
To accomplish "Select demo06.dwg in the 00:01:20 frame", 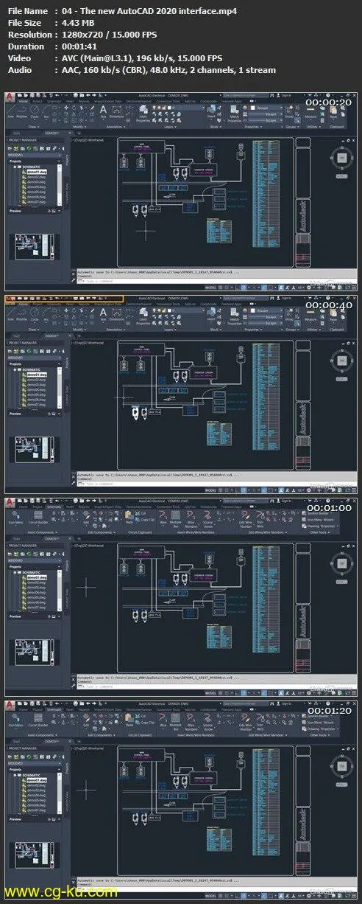I will coord(37,805).
